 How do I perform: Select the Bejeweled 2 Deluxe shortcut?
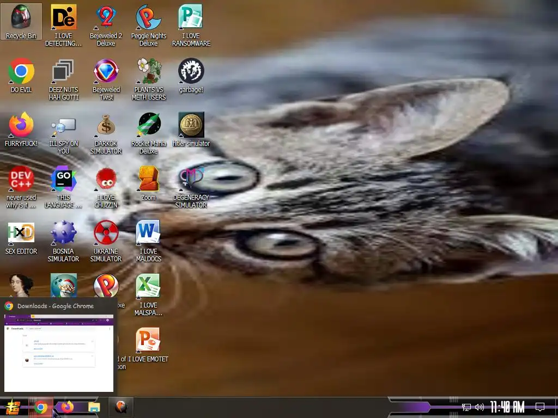tap(106, 25)
